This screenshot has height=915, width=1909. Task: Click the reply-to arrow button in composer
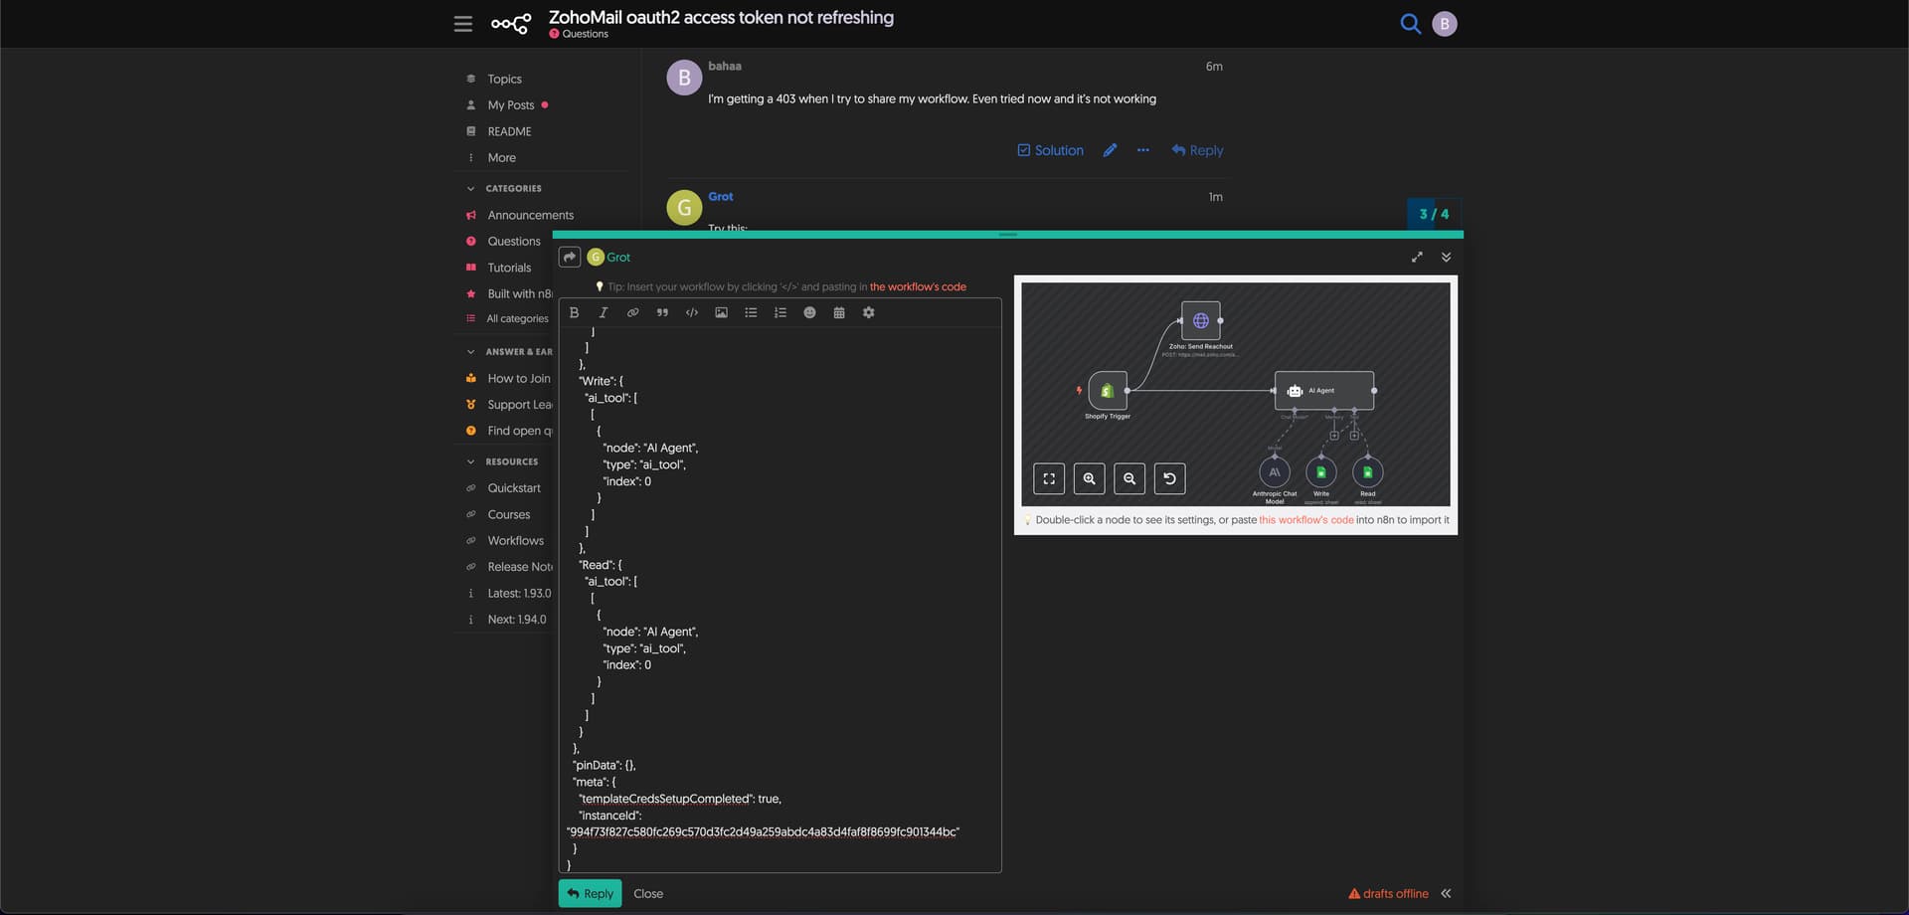(570, 257)
